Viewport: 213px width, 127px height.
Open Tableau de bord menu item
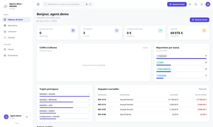click(16, 19)
